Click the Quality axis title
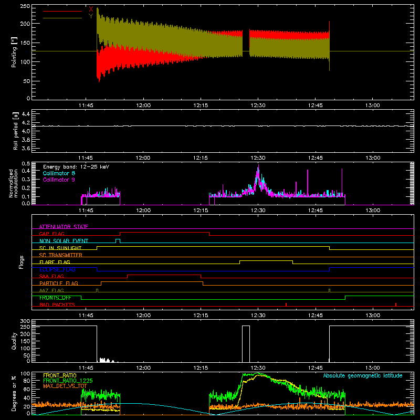The height and width of the screenshot is (420, 420). tap(14, 341)
